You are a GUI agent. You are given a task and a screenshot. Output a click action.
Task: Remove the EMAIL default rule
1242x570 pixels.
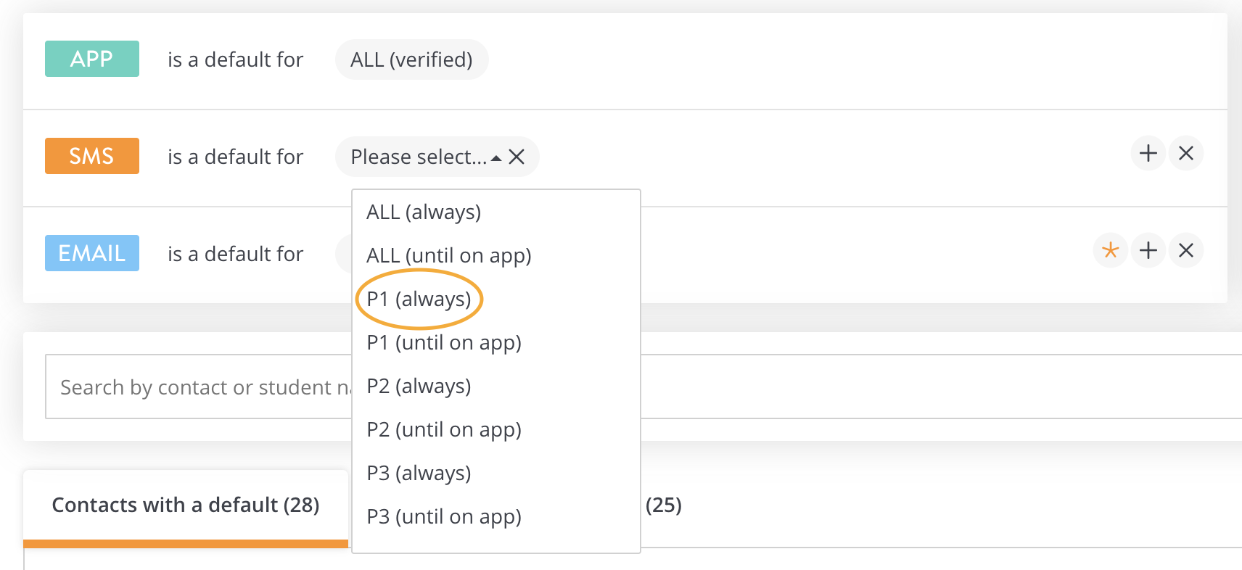1186,251
